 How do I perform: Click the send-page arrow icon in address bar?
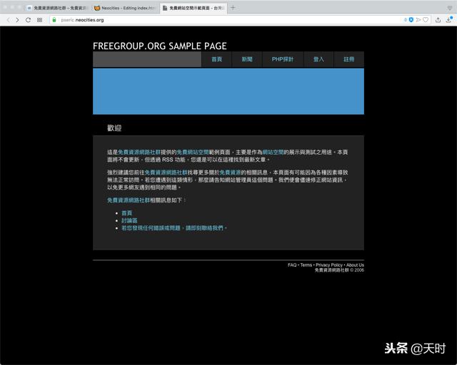click(418, 20)
